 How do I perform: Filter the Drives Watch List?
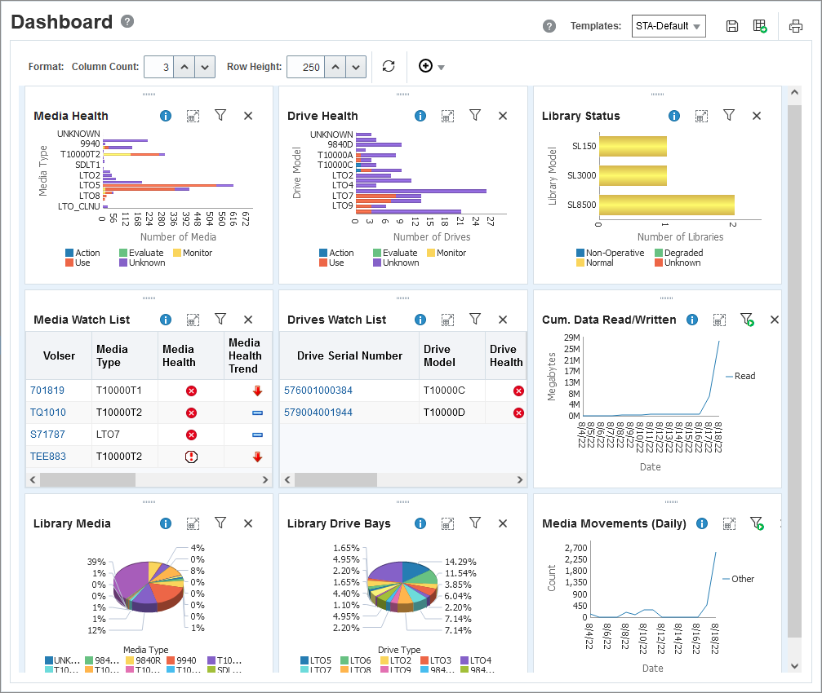point(475,319)
